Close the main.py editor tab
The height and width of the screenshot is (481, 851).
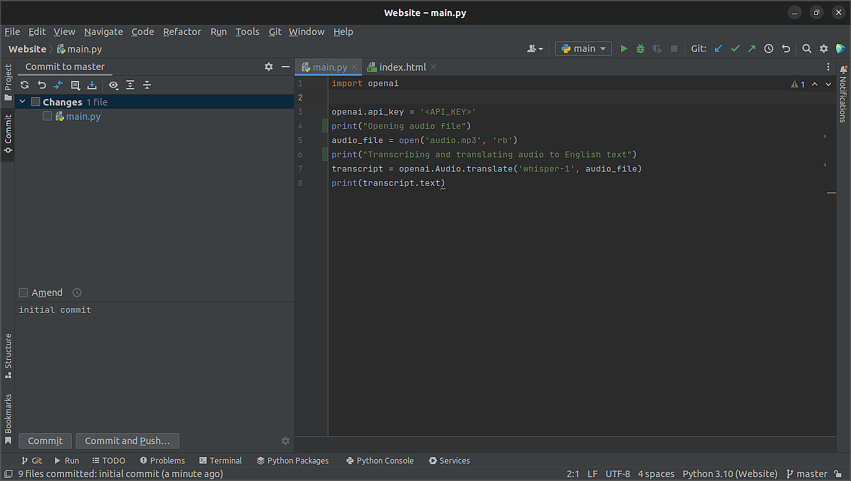pos(354,67)
